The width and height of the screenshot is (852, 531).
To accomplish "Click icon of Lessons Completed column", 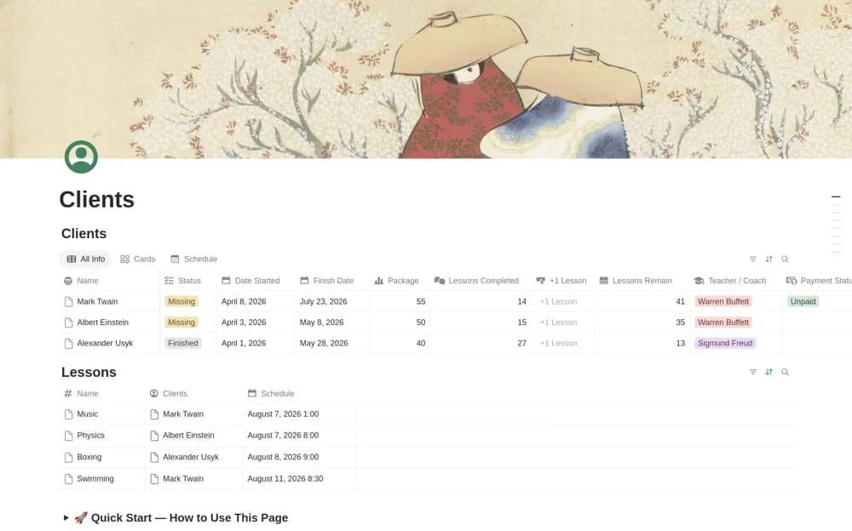I will click(440, 281).
